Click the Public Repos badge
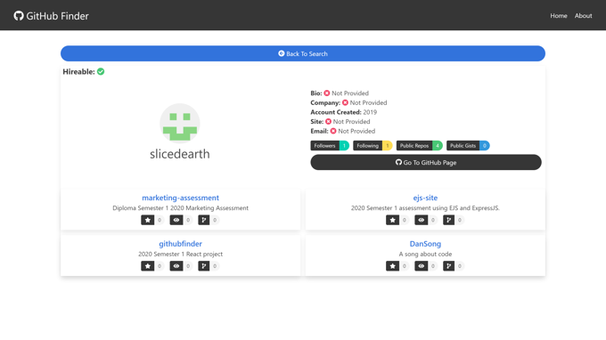Image resolution: width=606 pixels, height=340 pixels. (x=420, y=145)
